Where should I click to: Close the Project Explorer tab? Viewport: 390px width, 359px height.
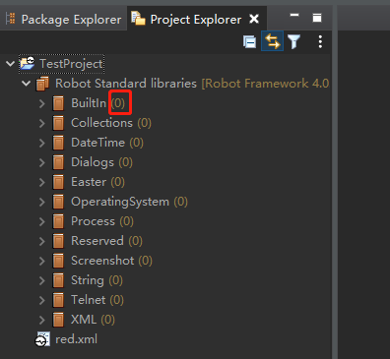tap(254, 19)
